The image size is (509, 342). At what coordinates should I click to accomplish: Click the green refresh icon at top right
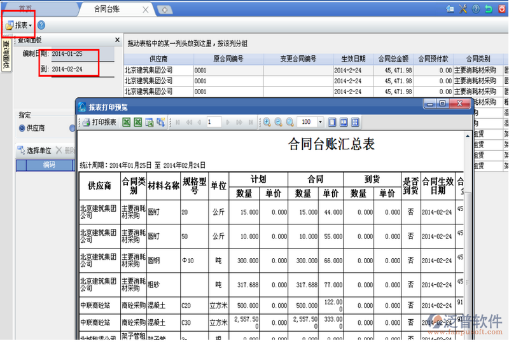point(488,9)
